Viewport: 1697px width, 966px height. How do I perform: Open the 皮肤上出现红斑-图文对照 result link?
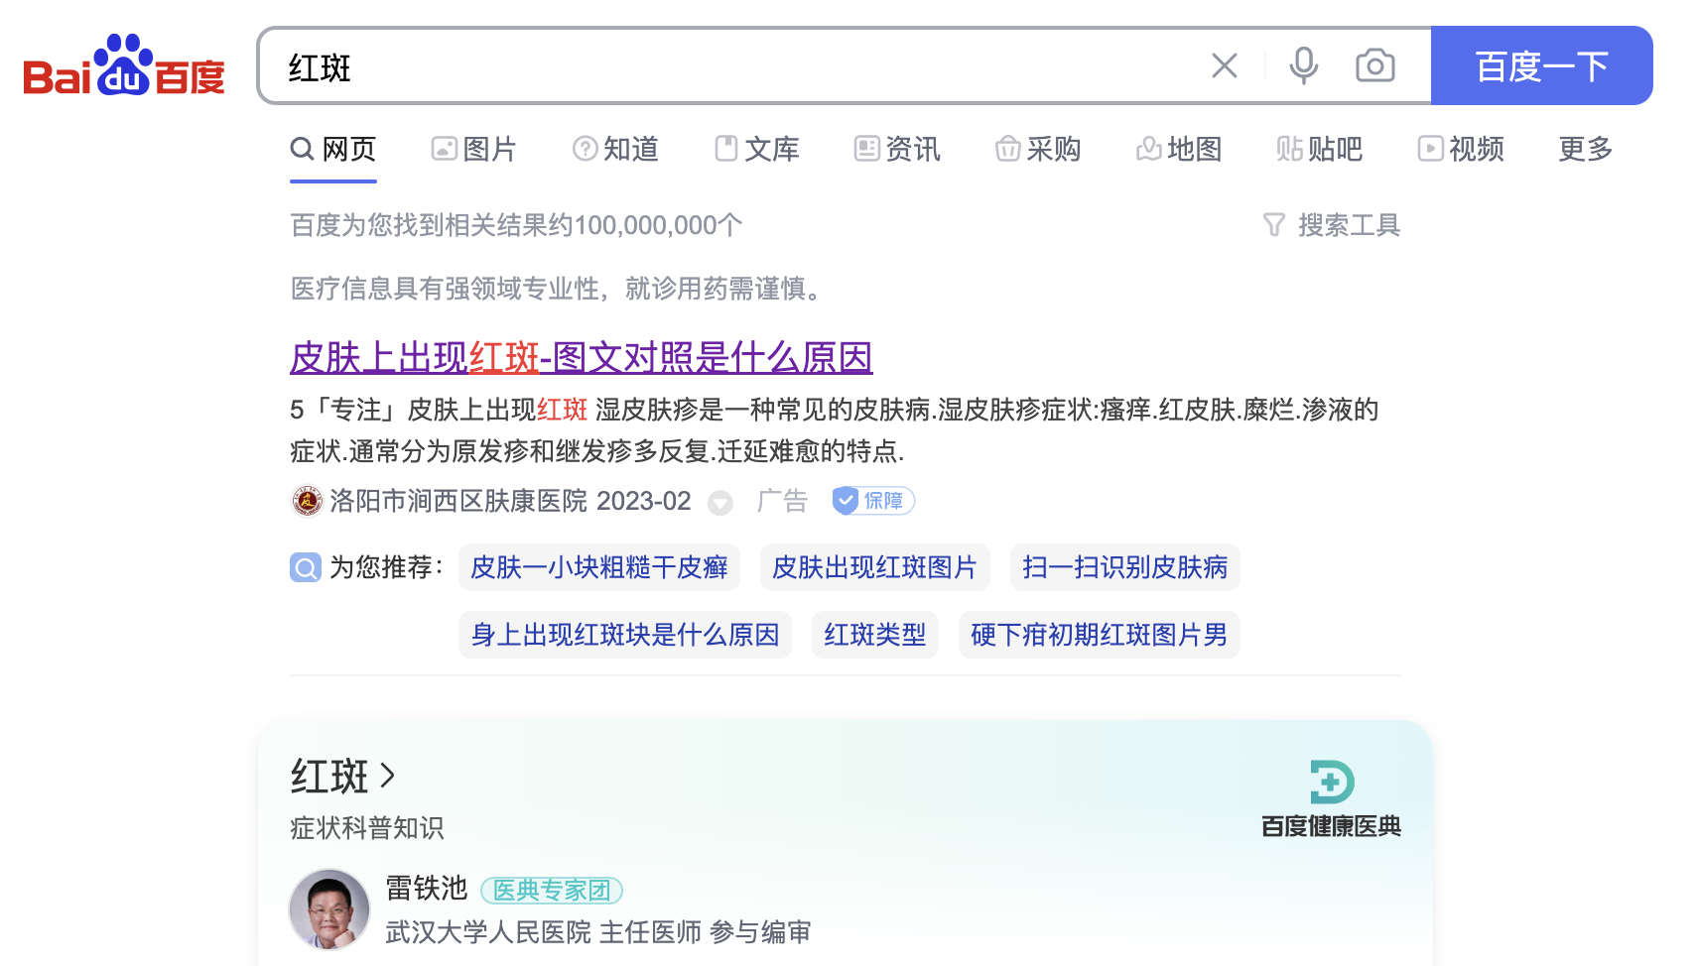[581, 357]
